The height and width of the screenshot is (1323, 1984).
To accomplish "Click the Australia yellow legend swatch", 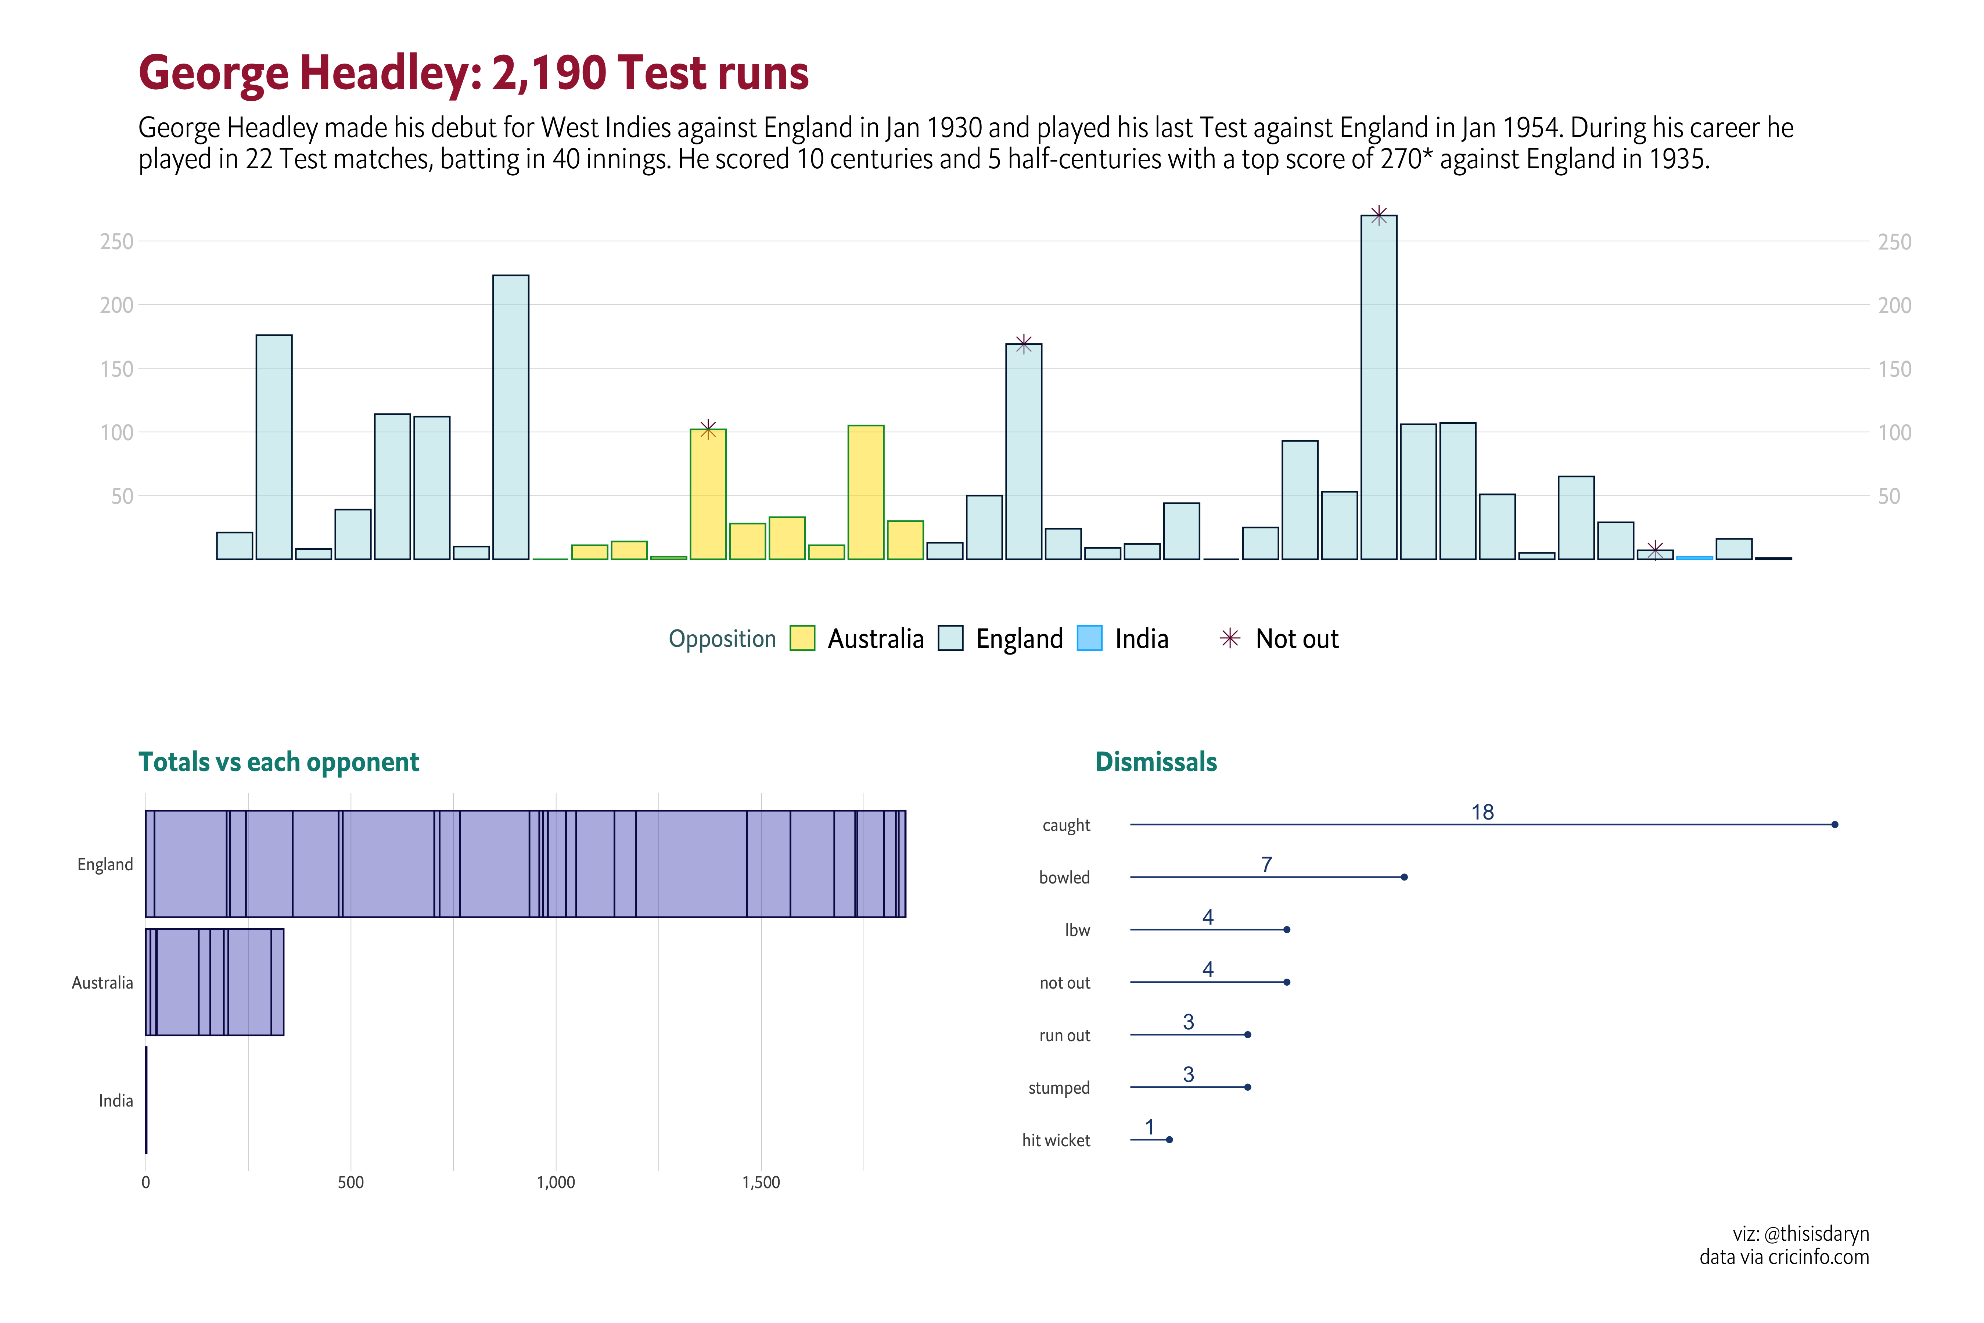I will [802, 638].
